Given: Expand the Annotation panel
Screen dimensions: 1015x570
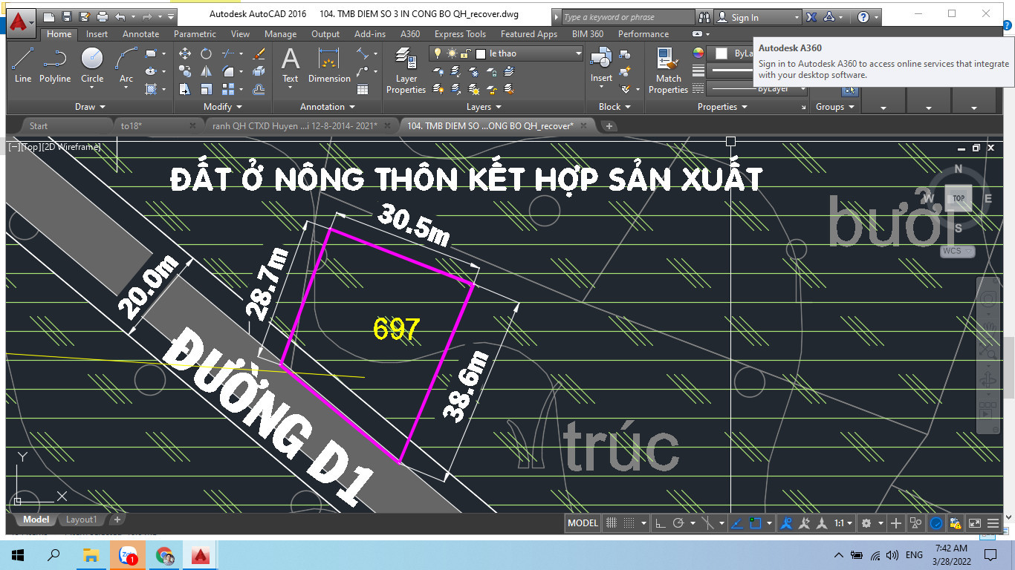Looking at the screenshot, I should 327,107.
